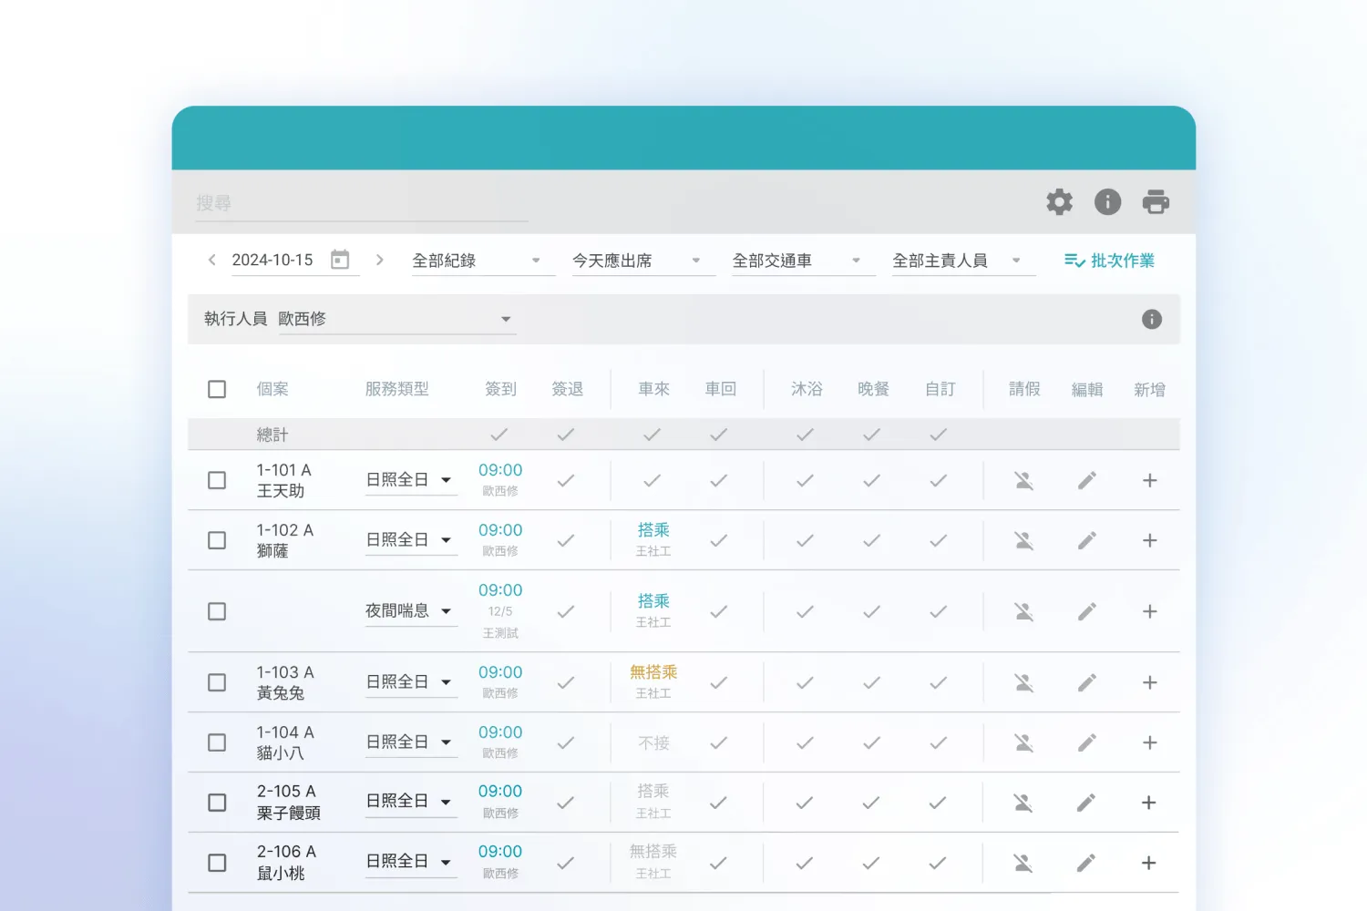Viewport: 1367px width, 911px height.
Task: Change 黃兔兔 service type dropdown
Action: (411, 682)
